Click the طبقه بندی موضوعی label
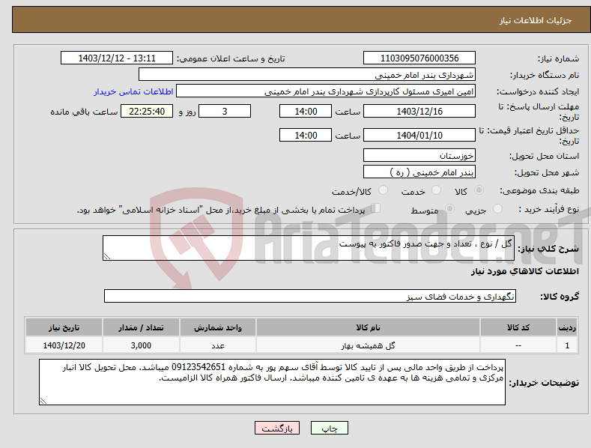This screenshot has width=591, height=448. [539, 190]
